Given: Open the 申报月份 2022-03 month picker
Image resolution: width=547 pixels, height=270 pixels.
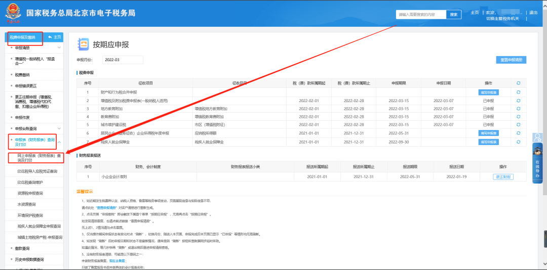Looking at the screenshot, I should tap(123, 60).
